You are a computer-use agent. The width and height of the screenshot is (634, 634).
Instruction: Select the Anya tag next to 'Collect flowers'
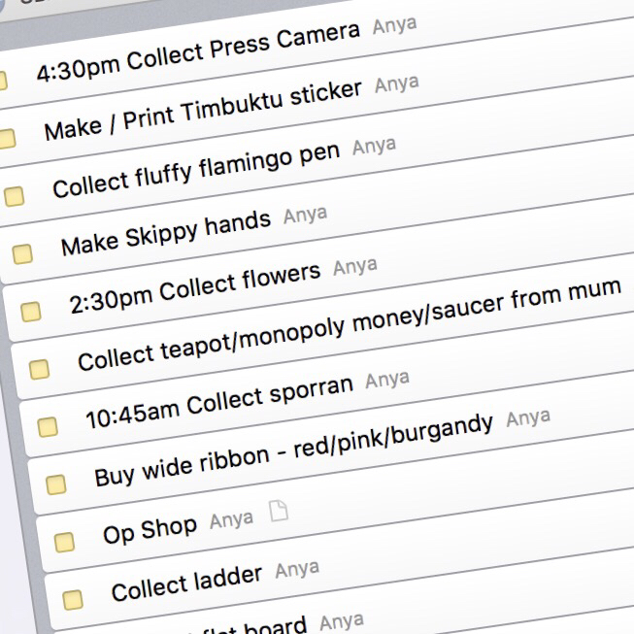355,266
